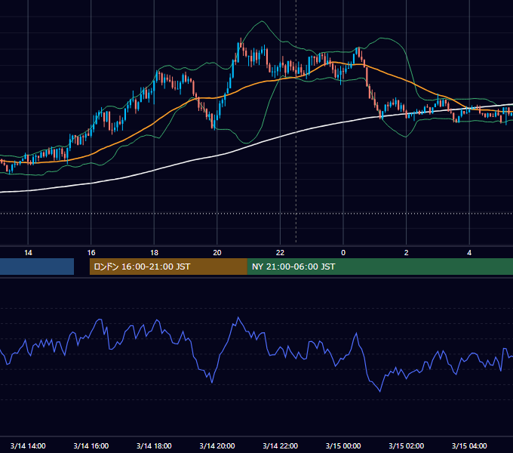The image size is (513, 453).
Task: Click the 3/14 14:00 time label
Action: point(28,445)
